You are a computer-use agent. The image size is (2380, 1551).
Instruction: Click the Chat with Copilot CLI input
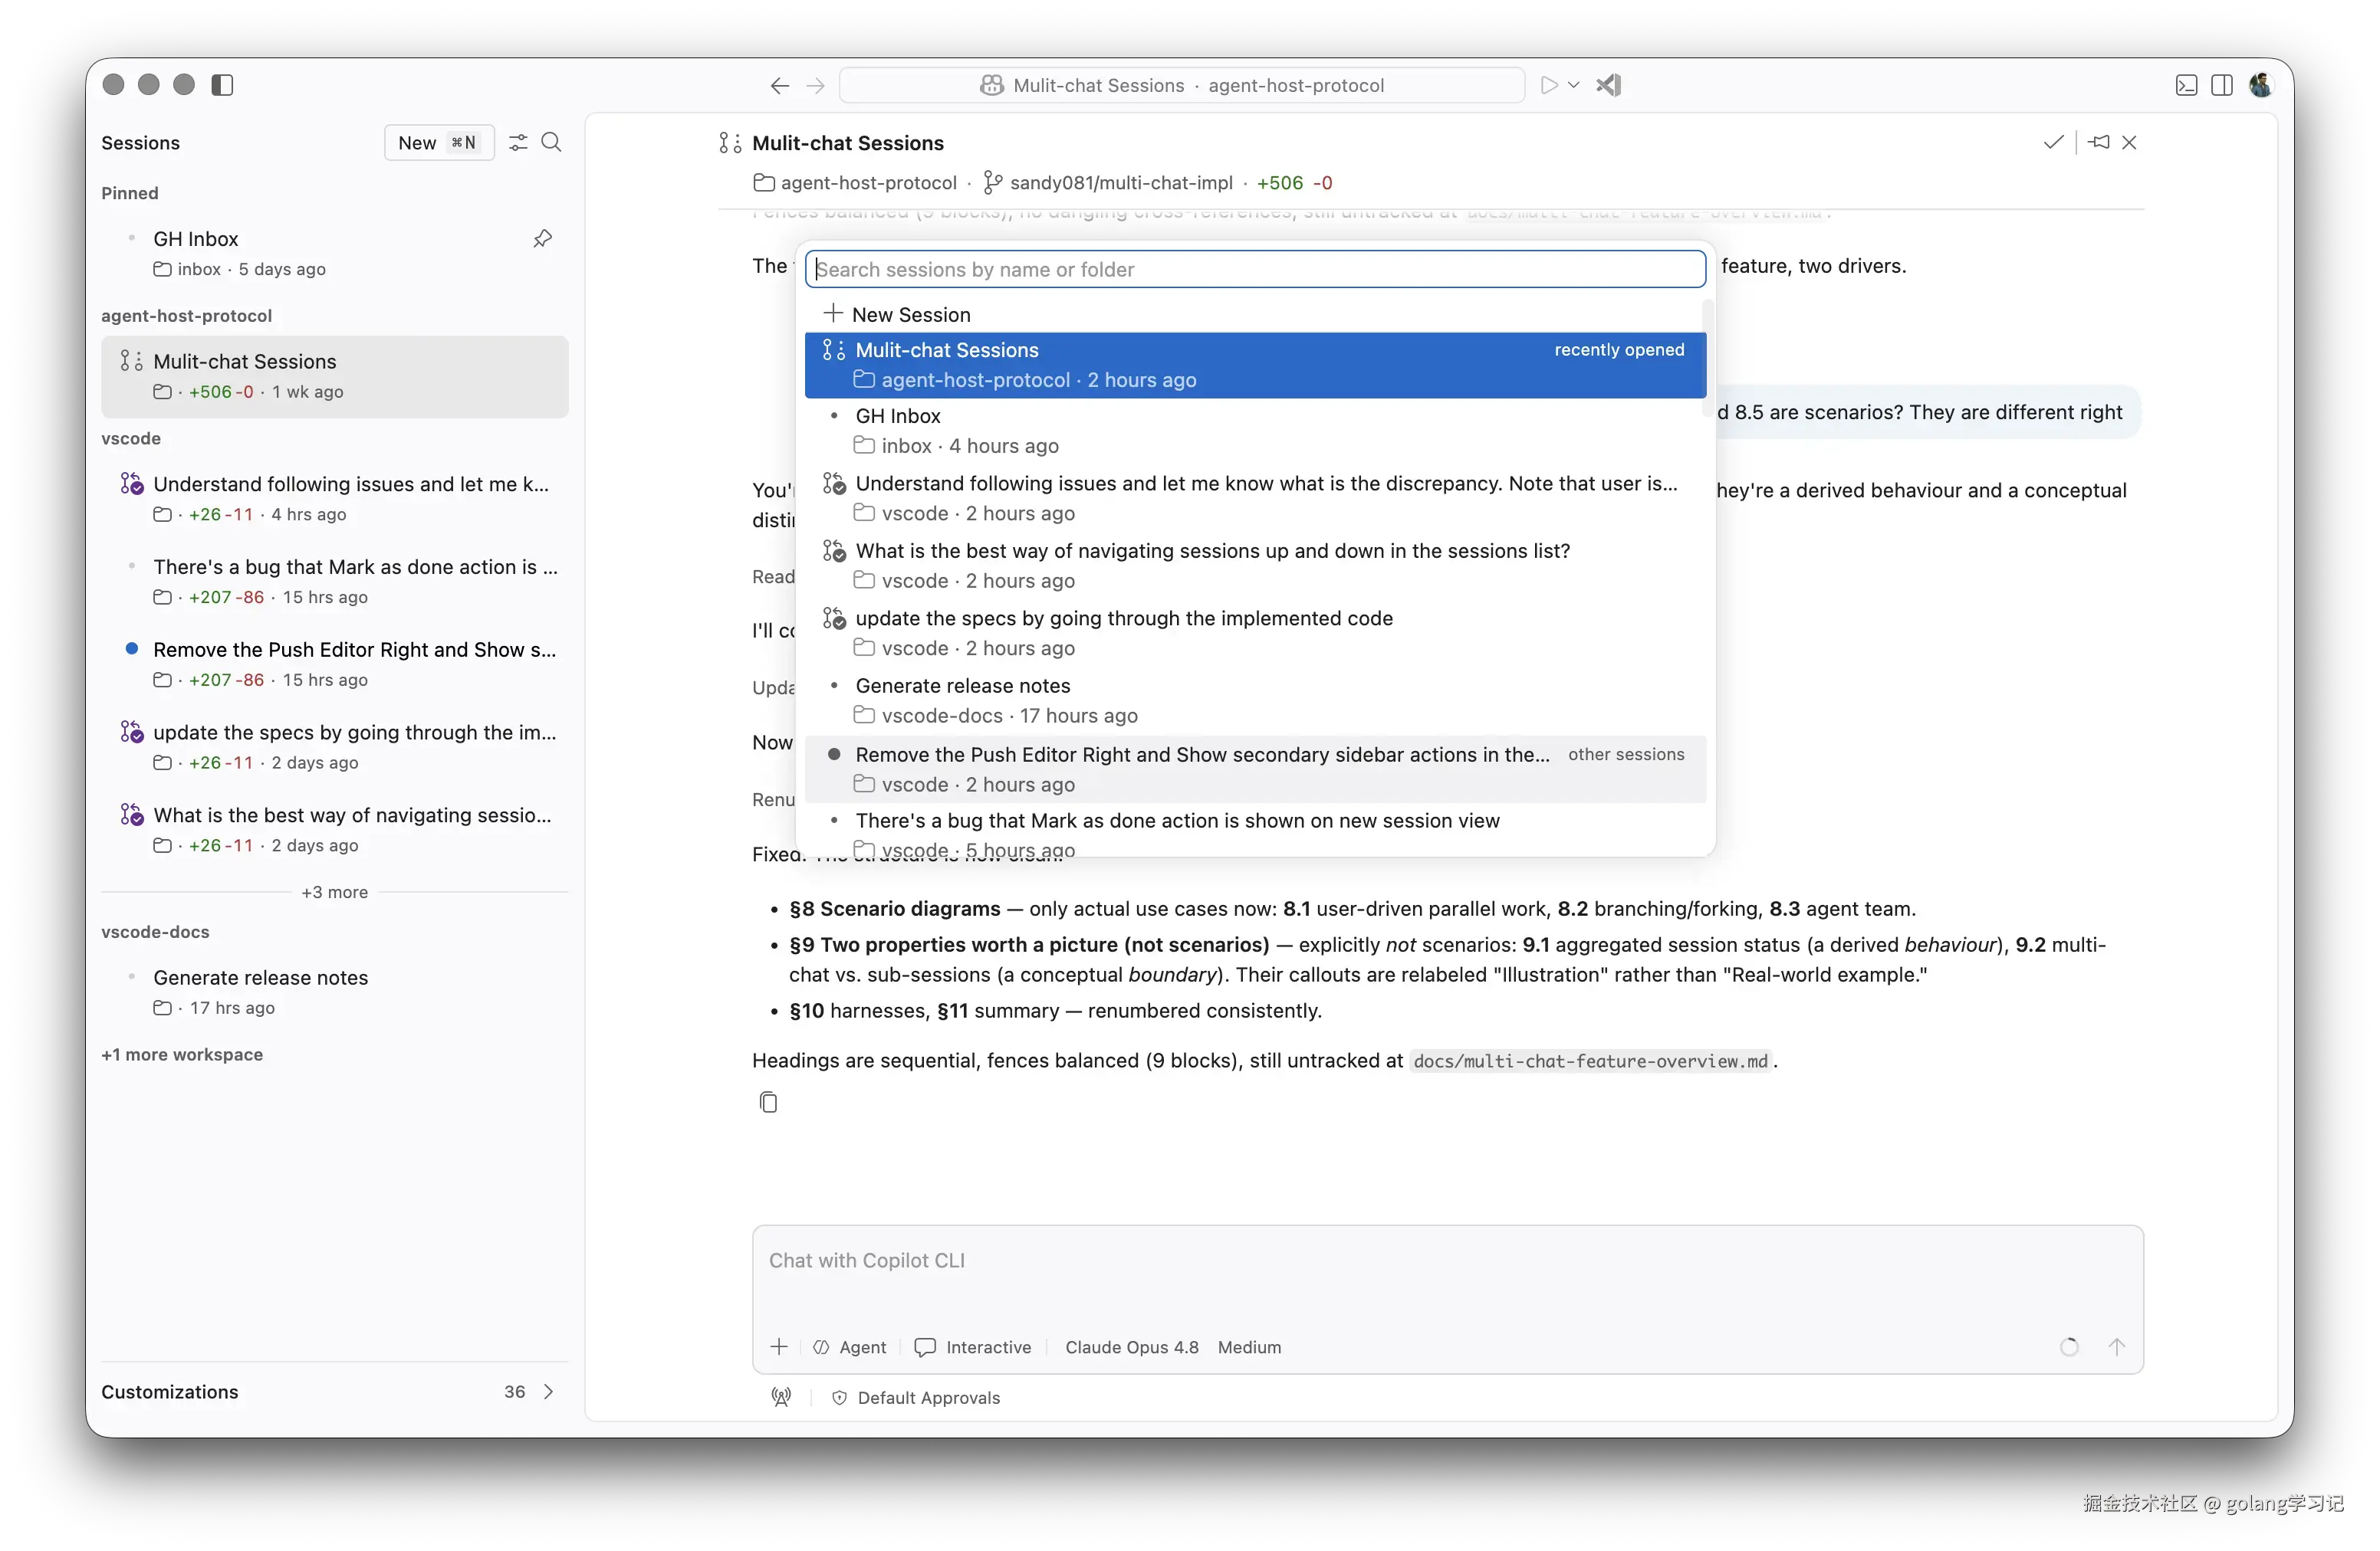click(1448, 1261)
